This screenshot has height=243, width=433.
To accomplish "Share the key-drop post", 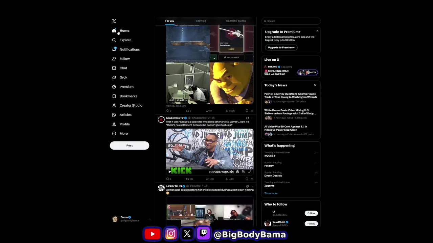I will pyautogui.click(x=252, y=111).
